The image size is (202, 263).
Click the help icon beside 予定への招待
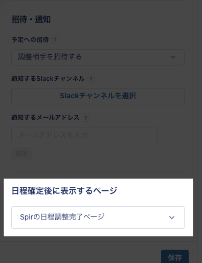coord(55,40)
